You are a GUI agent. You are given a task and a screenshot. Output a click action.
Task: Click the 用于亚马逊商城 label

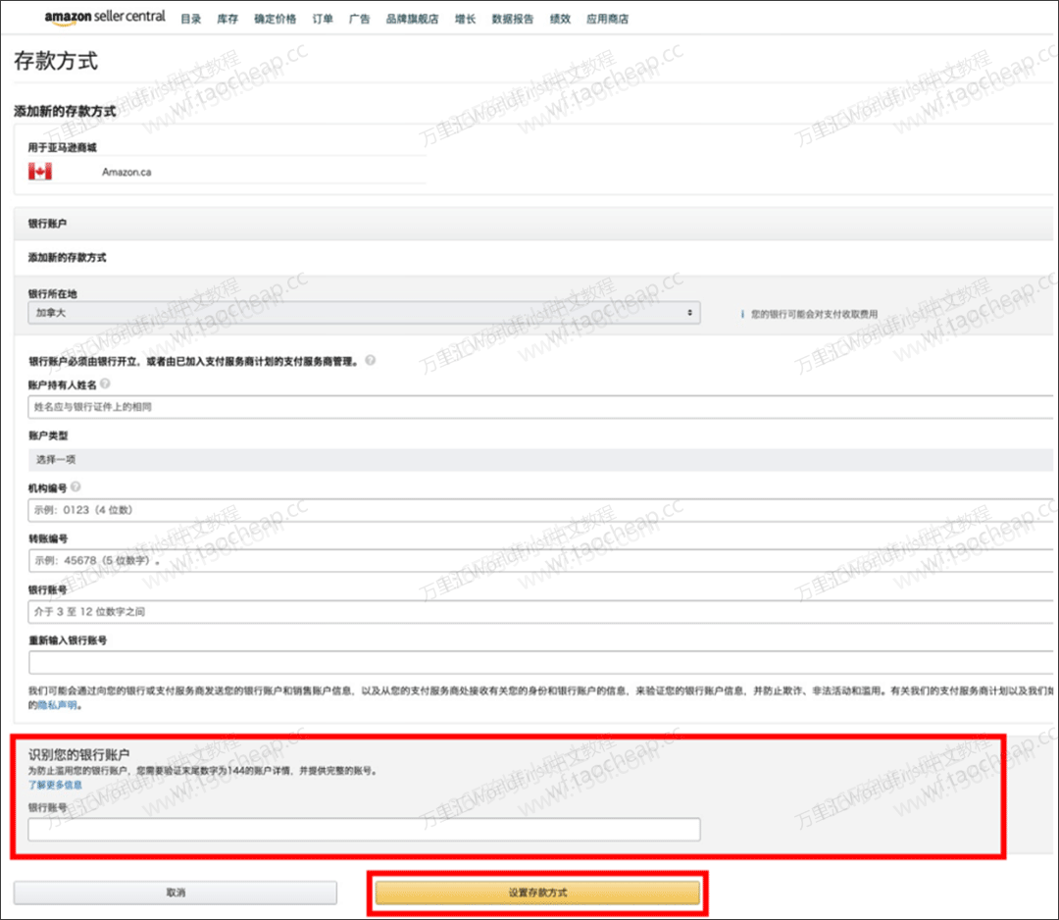click(62, 147)
